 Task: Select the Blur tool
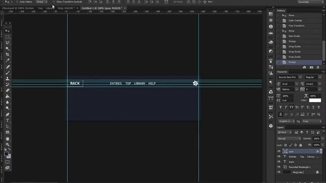click(x=8, y=102)
